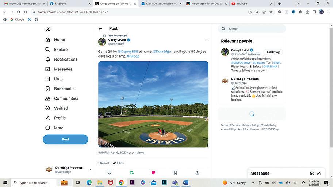The height and width of the screenshot is (187, 333).
Task: Open the Explore page
Action: point(57,50)
